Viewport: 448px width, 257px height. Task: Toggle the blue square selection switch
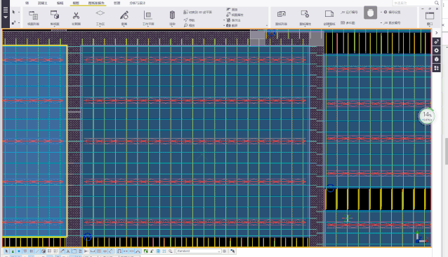19,251
